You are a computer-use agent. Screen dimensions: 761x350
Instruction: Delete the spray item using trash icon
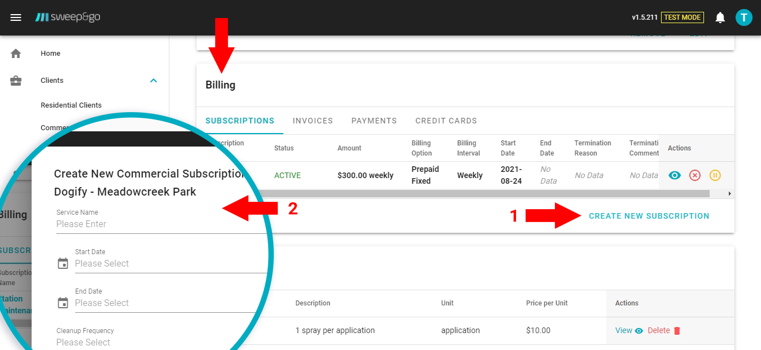coord(677,331)
